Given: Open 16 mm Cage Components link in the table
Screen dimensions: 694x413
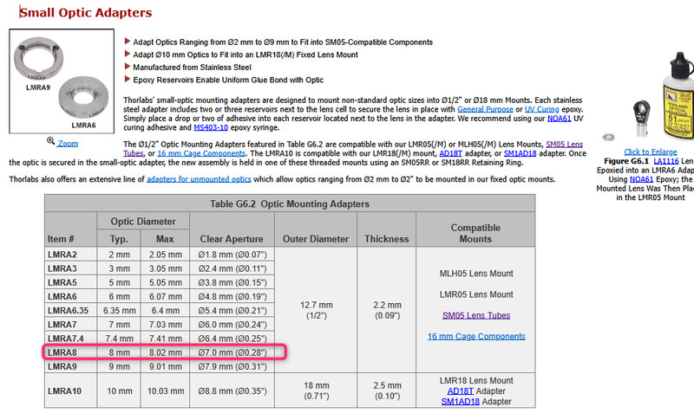Looking at the screenshot, I should click(476, 337).
